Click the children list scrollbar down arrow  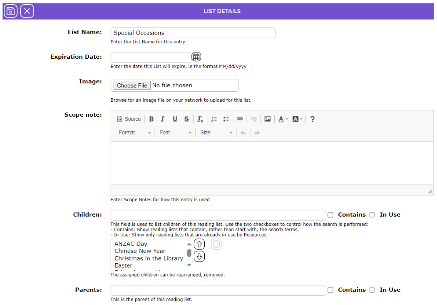point(189,265)
